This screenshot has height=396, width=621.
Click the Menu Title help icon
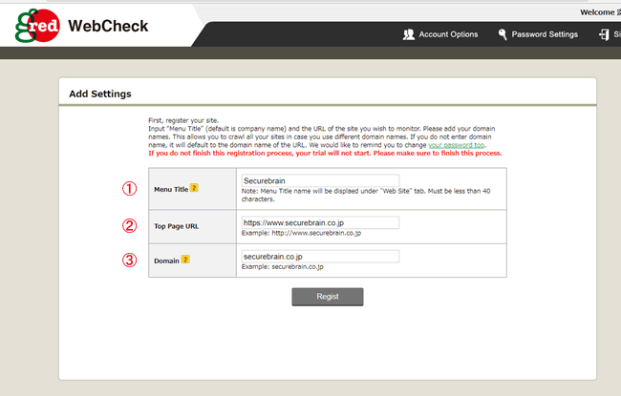coord(194,188)
